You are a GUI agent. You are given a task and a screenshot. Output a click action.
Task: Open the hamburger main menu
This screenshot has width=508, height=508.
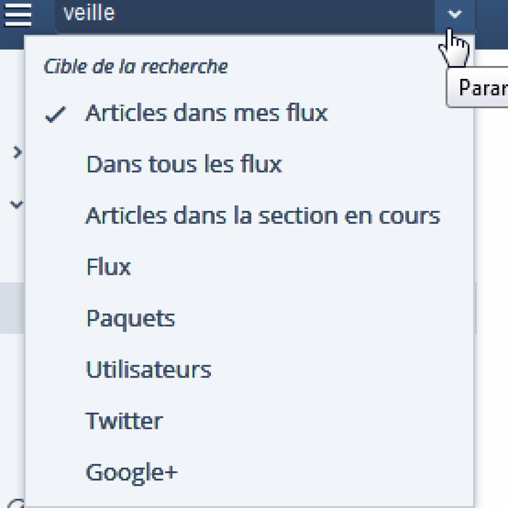coord(18,15)
